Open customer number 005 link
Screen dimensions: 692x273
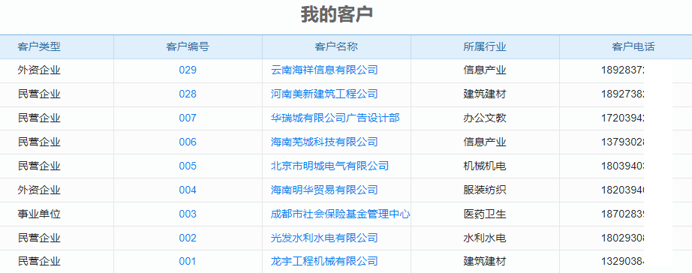point(188,166)
